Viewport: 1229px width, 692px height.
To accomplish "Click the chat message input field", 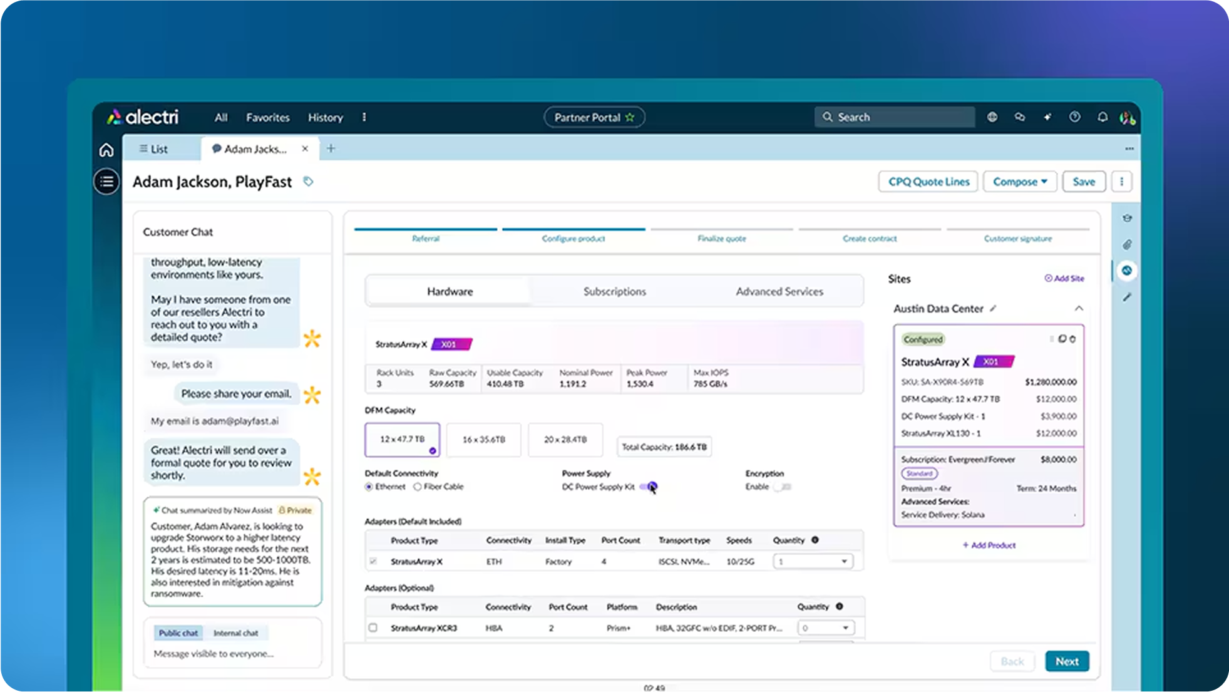I will (233, 654).
